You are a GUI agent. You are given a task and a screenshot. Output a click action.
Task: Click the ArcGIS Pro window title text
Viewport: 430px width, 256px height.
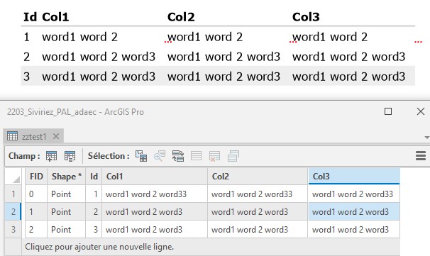coord(75,112)
